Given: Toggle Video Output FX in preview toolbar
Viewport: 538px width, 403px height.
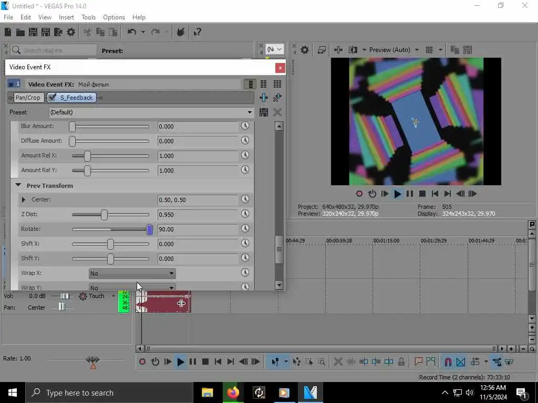Looking at the screenshot, I should [x=338, y=50].
